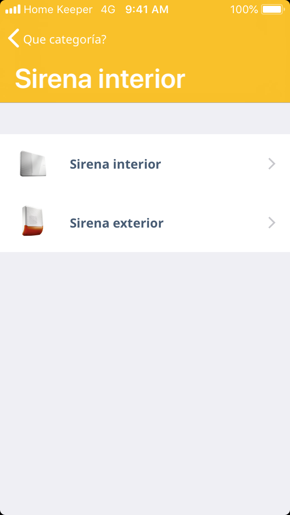Tap the back chevron arrow icon

click(x=14, y=39)
